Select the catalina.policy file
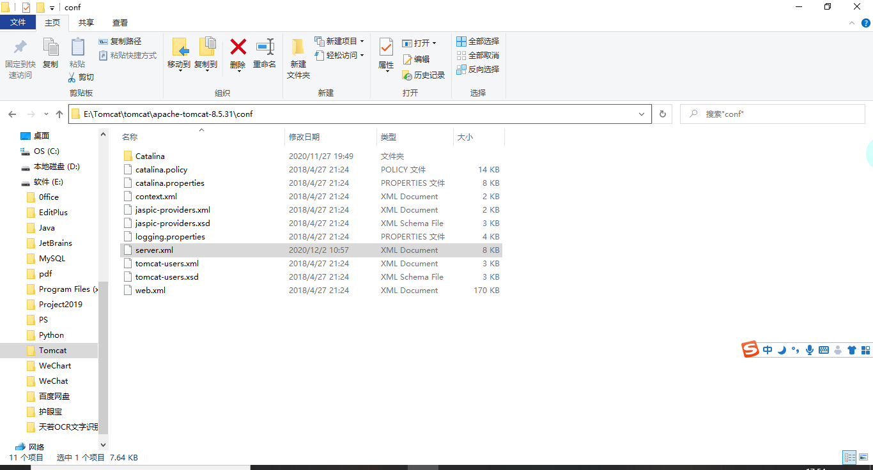The height and width of the screenshot is (470, 873). click(x=311, y=170)
